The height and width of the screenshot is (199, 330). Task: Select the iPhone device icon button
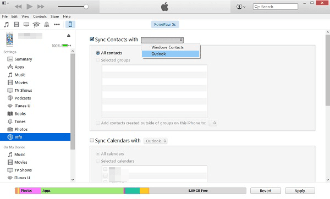70,24
